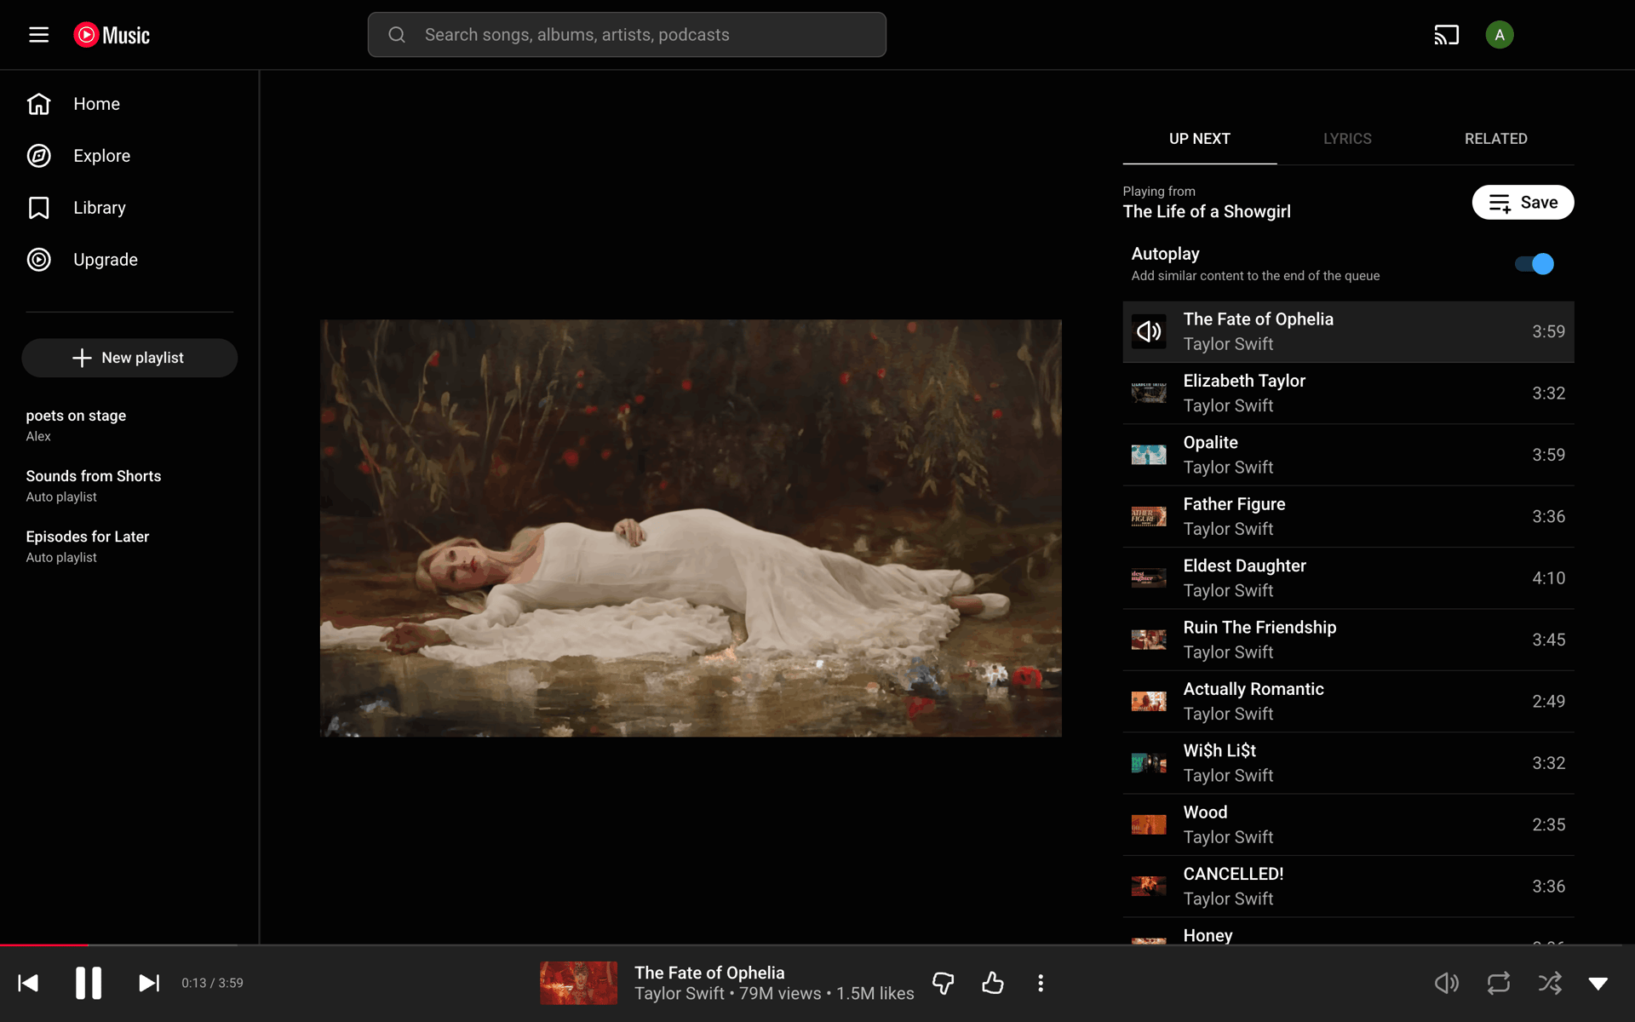
Task: Click the search magnifier icon
Action: 397,35
